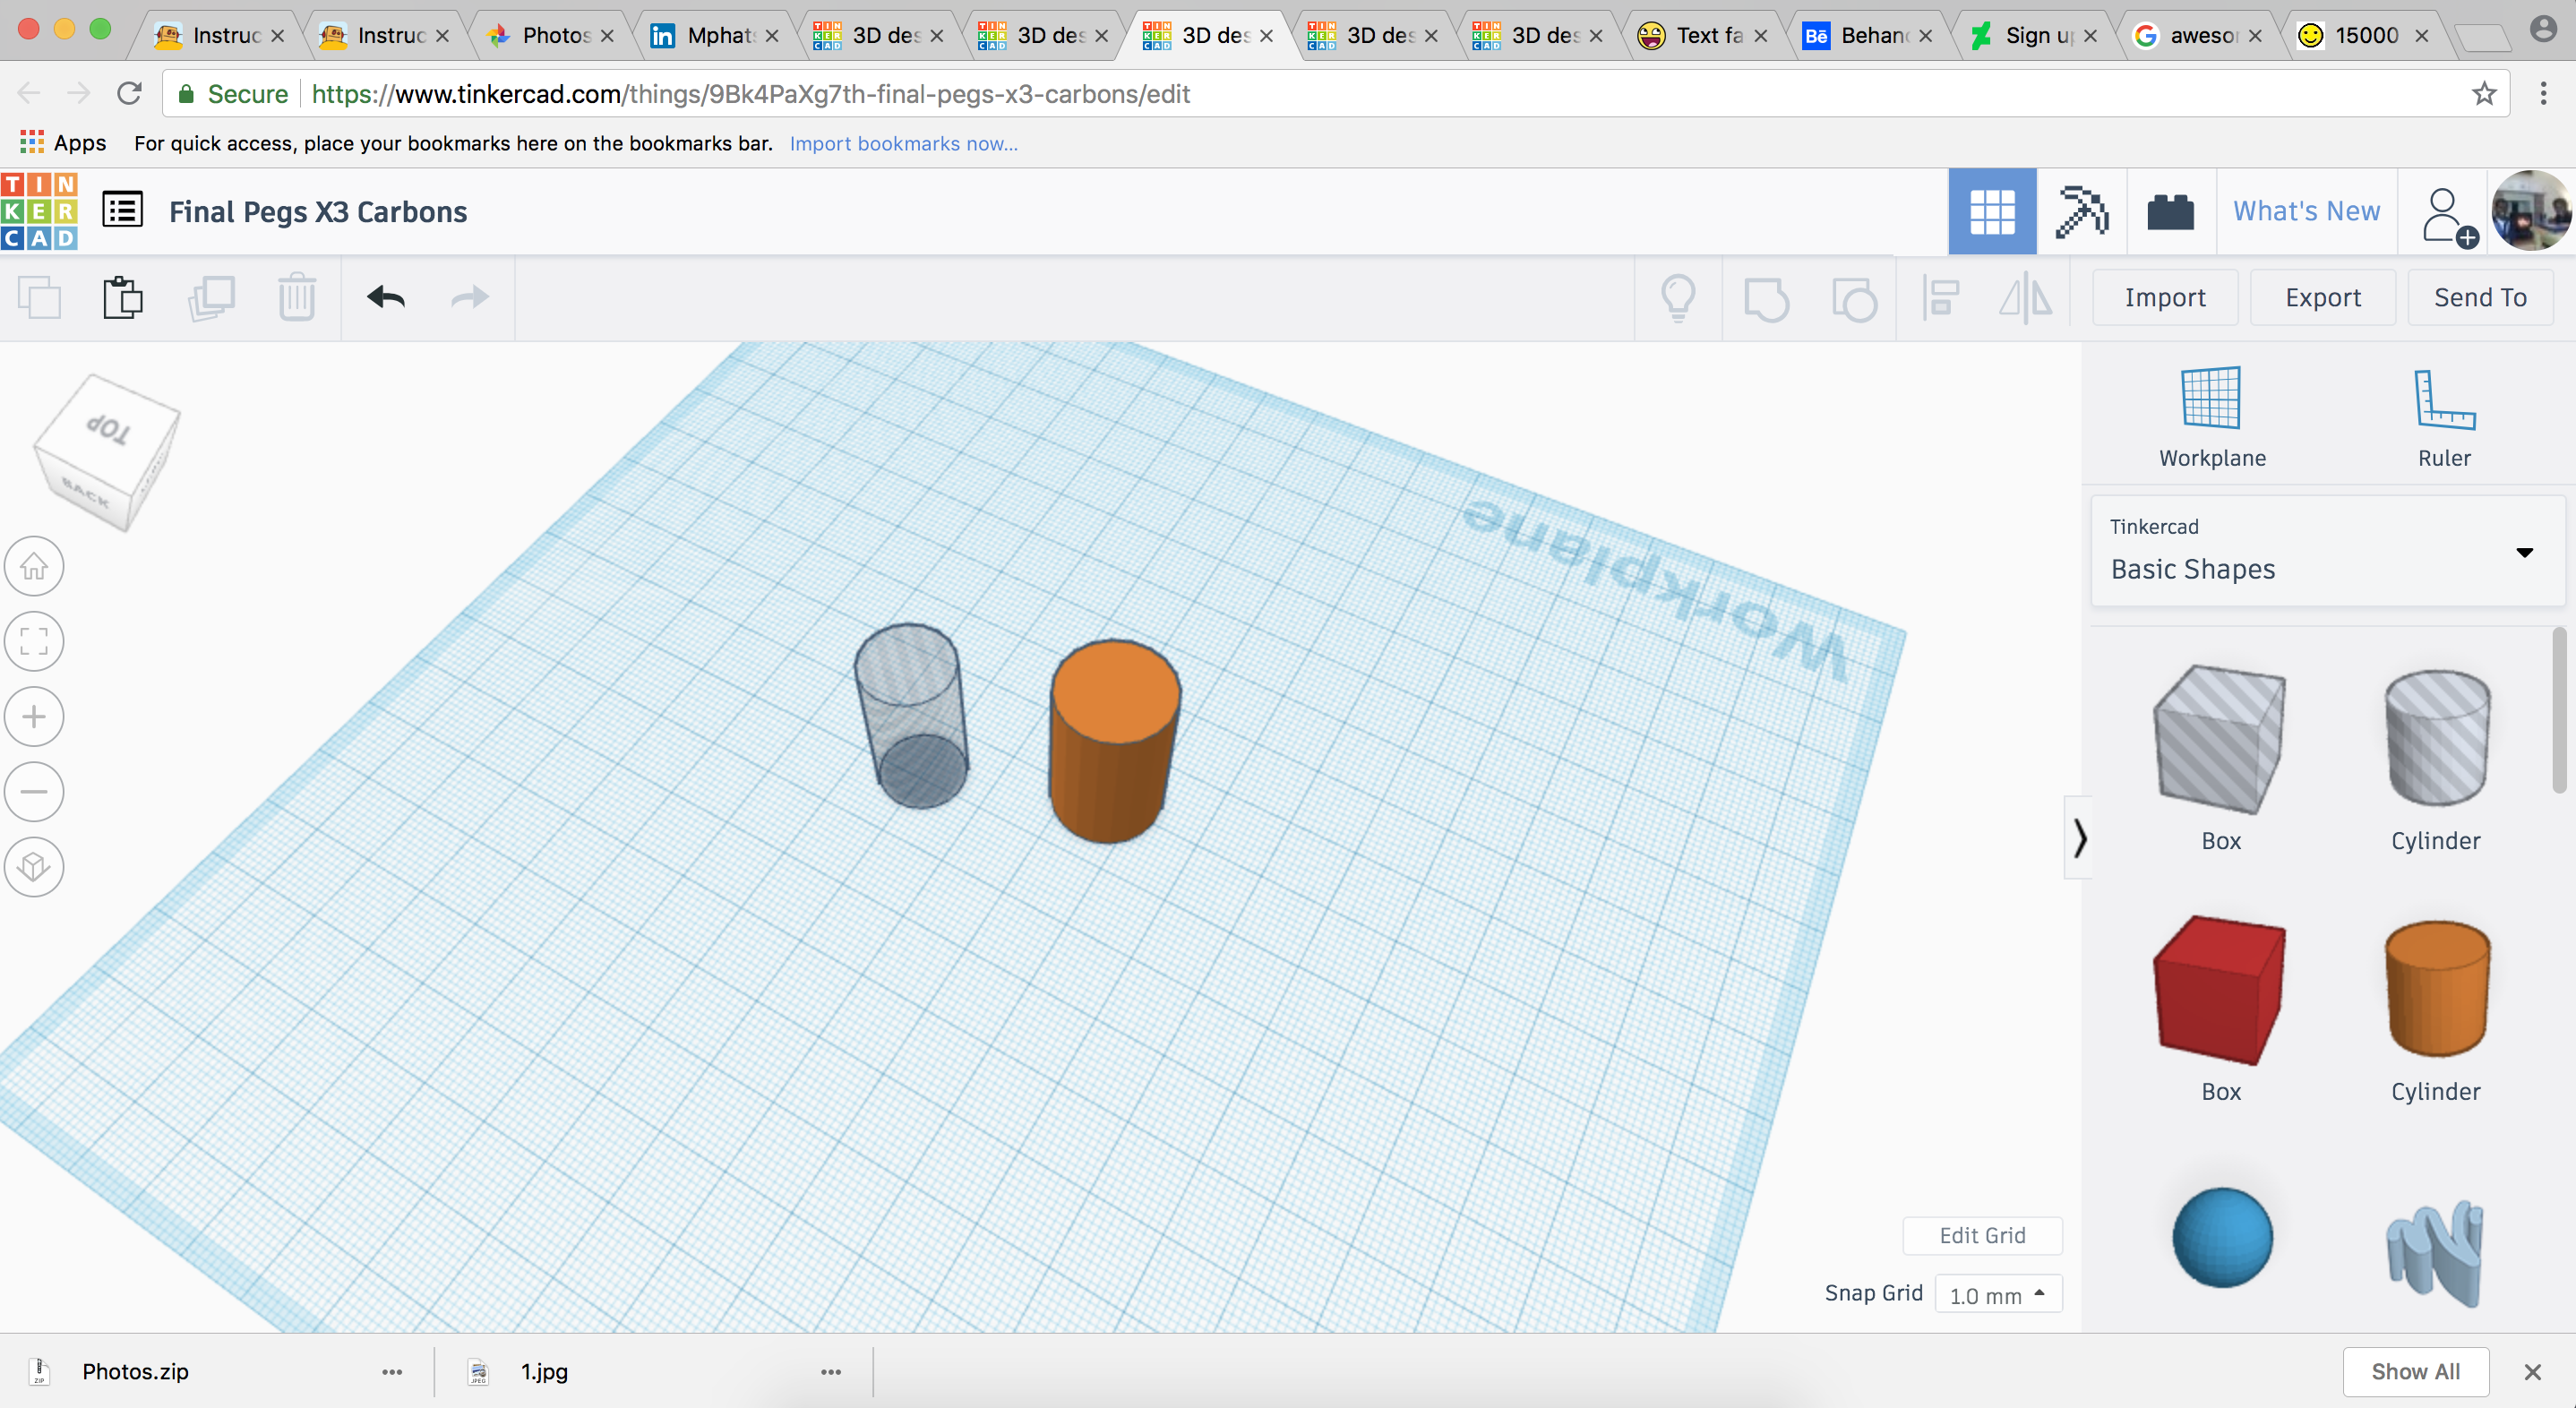Click the Export button
Image resolution: width=2576 pixels, height=1408 pixels.
point(2322,297)
